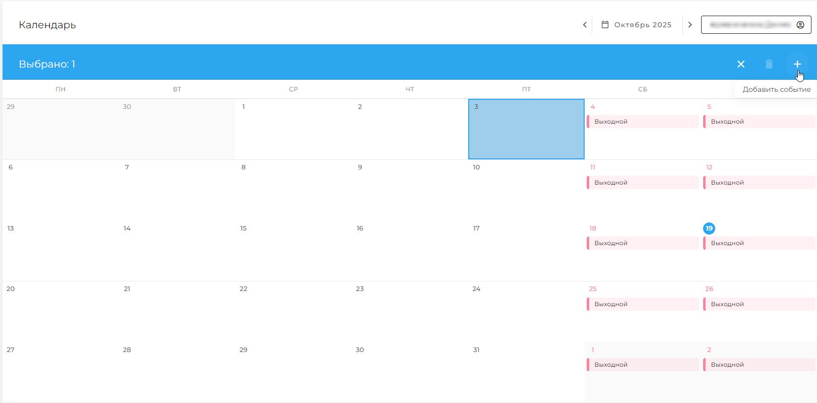Cancel selection with the X icon
817x403 pixels.
pyautogui.click(x=740, y=64)
